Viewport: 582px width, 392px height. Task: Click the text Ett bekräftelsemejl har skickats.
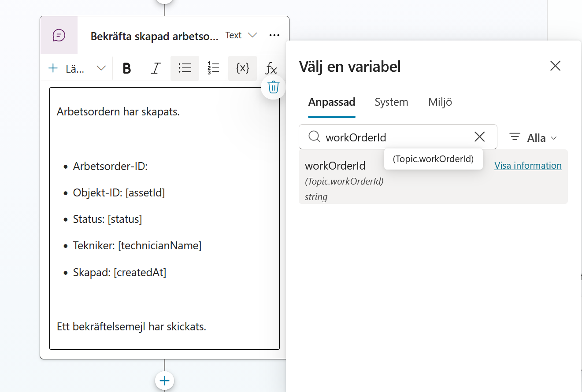[x=131, y=327]
